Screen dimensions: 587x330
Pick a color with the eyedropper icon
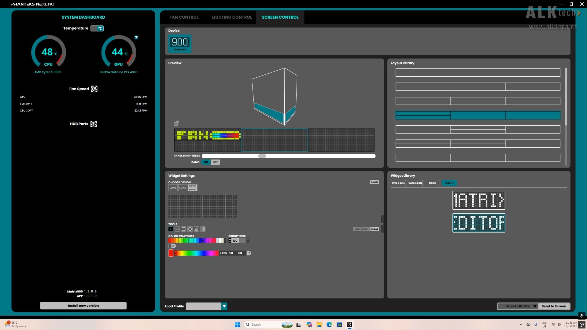(x=249, y=253)
